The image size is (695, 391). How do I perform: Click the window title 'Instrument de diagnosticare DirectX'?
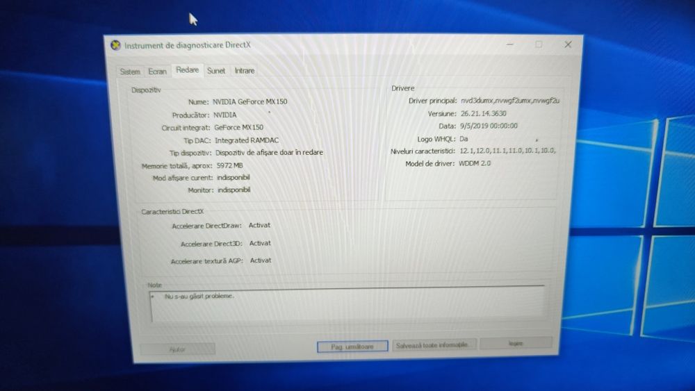(x=188, y=45)
